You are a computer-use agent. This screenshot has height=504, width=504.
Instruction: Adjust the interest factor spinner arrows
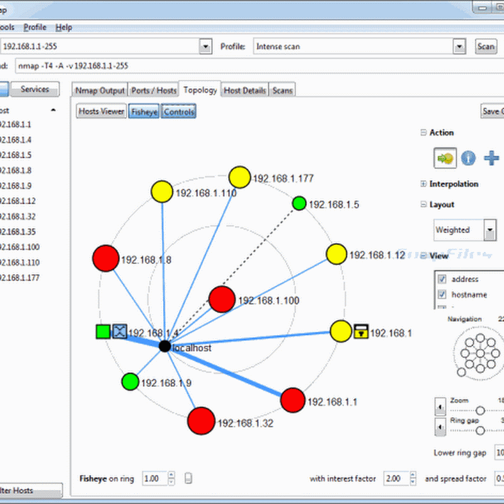click(413, 478)
